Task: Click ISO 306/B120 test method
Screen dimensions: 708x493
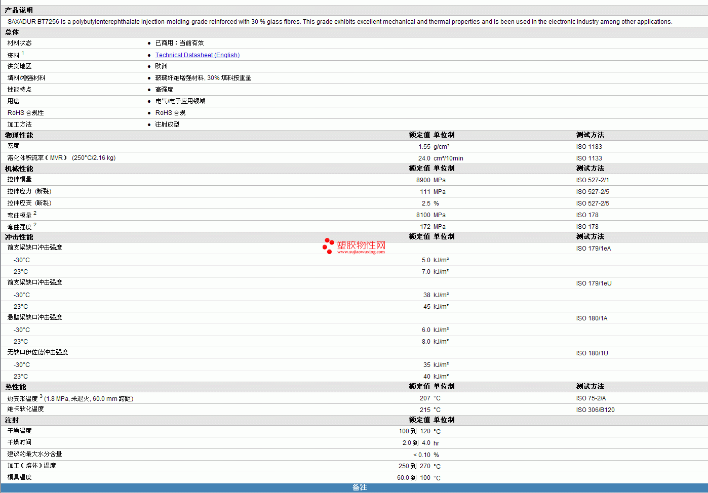Action: click(595, 410)
